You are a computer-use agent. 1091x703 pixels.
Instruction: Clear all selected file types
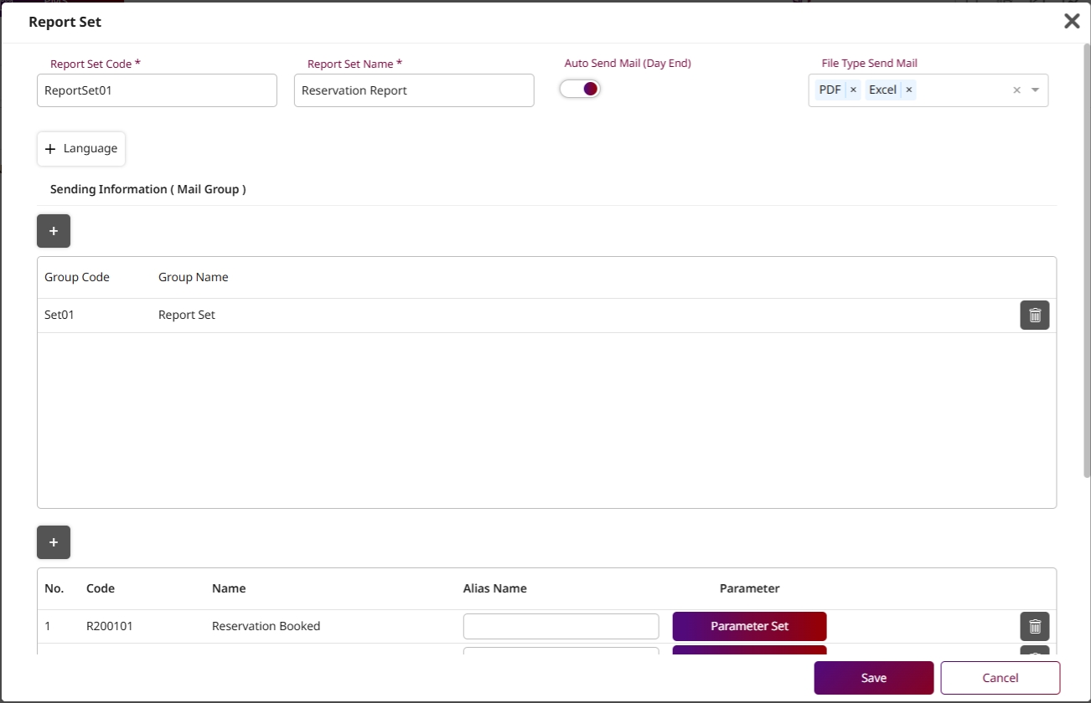(x=1016, y=90)
